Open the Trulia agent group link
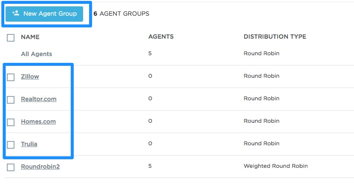 (x=29, y=144)
